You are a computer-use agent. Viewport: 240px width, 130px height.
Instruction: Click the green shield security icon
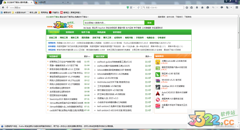[x=128, y=7]
